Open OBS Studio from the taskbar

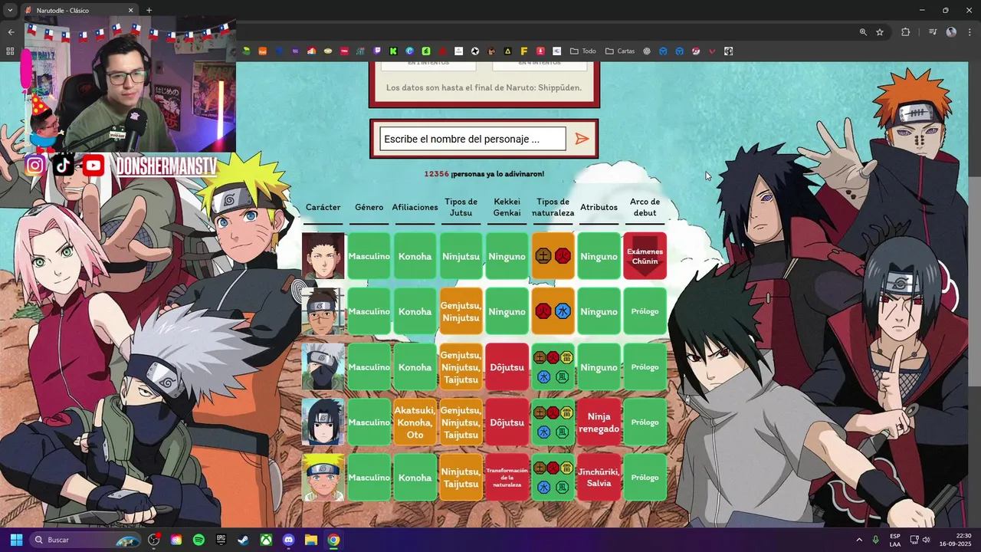154,540
